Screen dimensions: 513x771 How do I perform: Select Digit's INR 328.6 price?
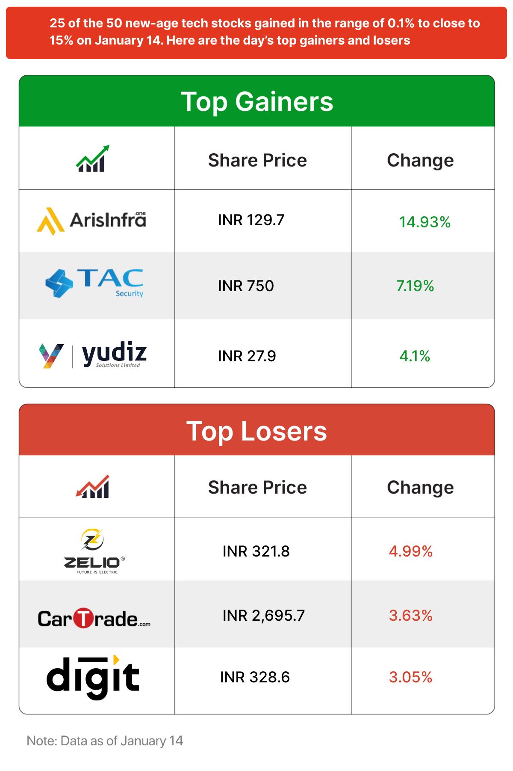tap(255, 677)
